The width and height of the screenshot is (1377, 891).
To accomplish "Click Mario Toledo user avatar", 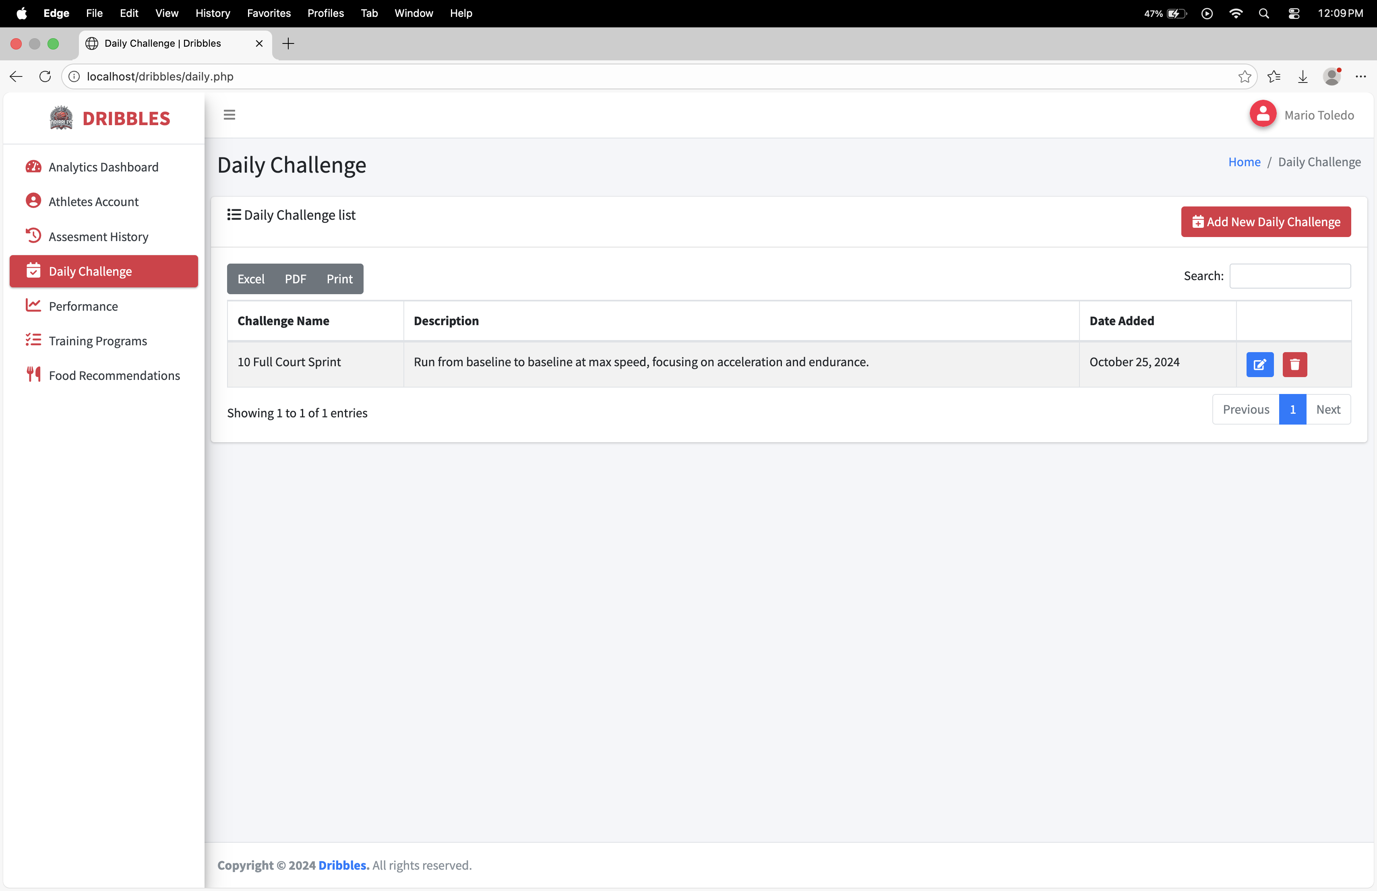I will click(x=1262, y=114).
